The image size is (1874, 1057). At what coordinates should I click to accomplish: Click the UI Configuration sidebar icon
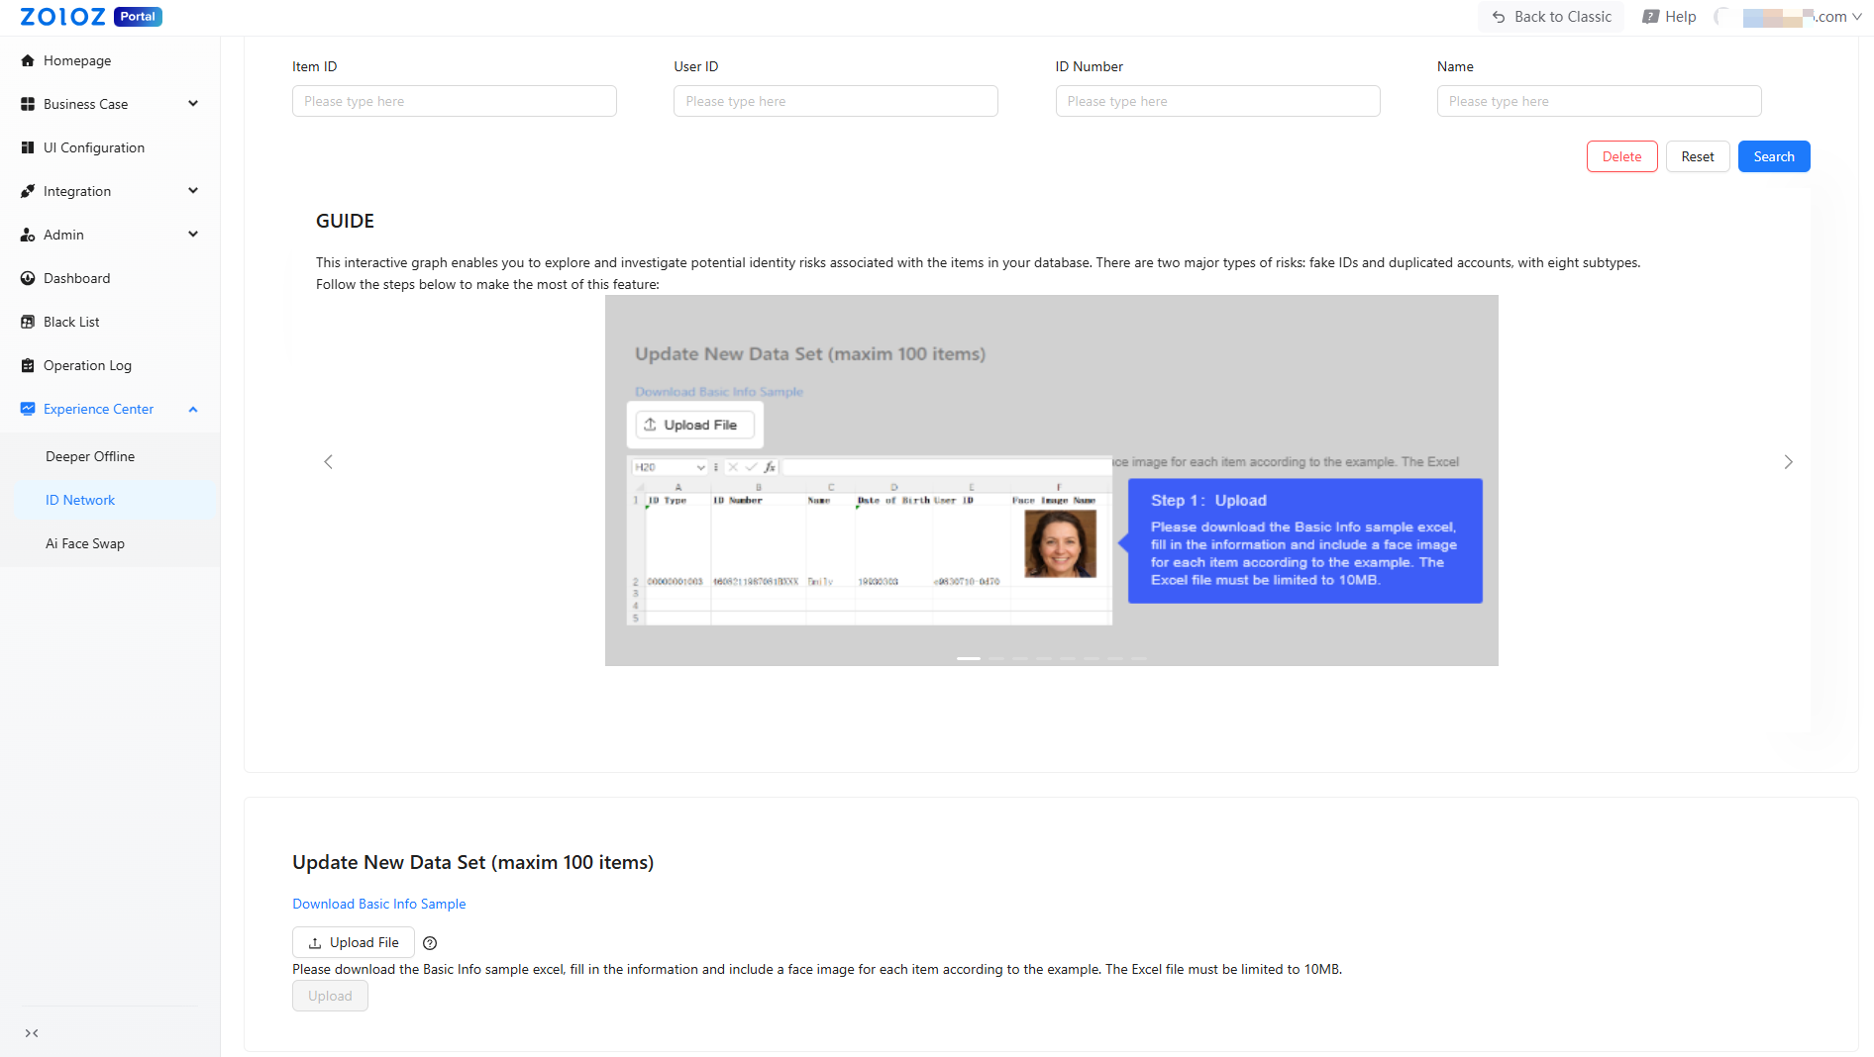28,147
